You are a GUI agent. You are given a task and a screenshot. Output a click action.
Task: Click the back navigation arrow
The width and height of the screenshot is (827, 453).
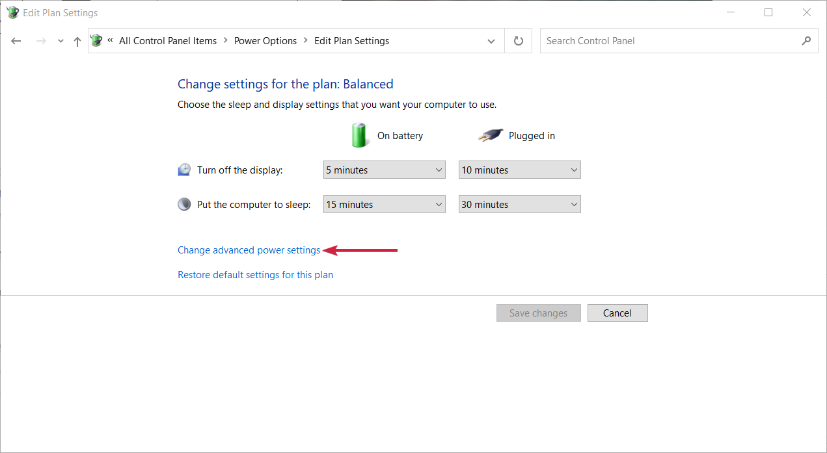[16, 40]
